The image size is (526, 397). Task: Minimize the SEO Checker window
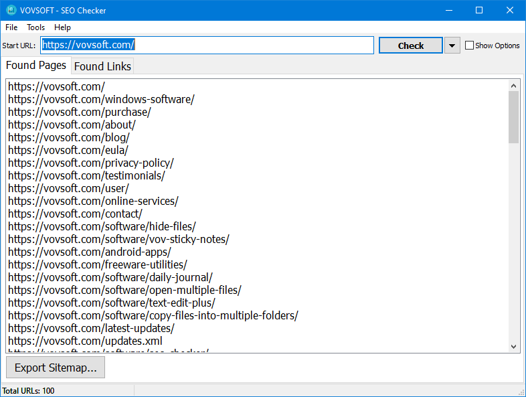[449, 11]
